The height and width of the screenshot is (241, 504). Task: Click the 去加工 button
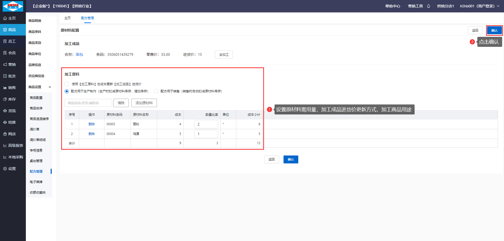pos(224,55)
